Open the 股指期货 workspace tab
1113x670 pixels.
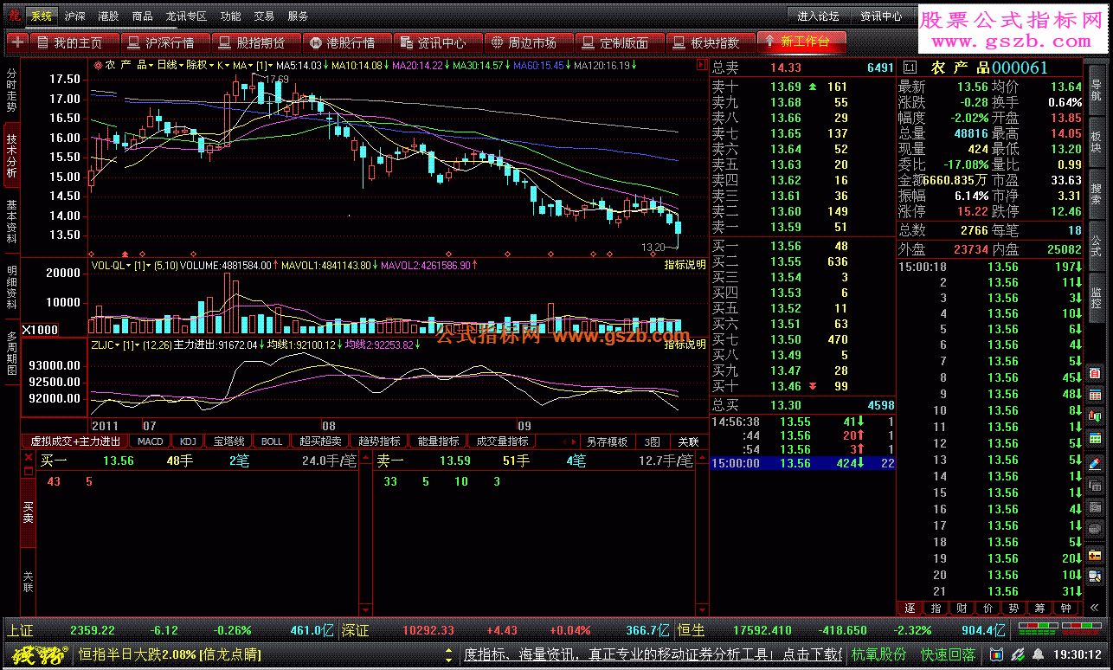coord(257,42)
